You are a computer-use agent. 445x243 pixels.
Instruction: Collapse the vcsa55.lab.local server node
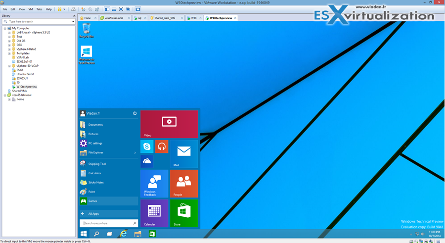[x=5, y=95]
